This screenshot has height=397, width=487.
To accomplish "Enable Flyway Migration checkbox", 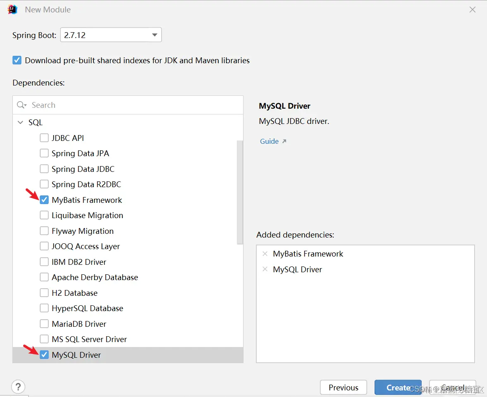I will (44, 231).
